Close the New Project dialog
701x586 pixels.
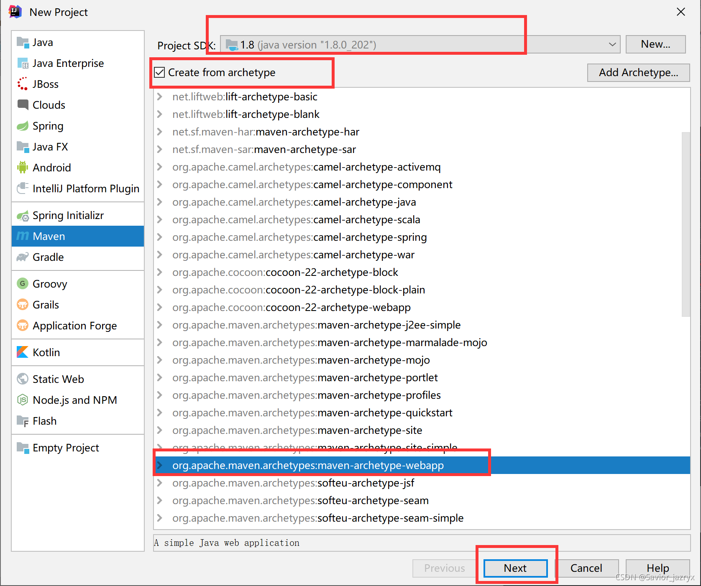coord(681,12)
